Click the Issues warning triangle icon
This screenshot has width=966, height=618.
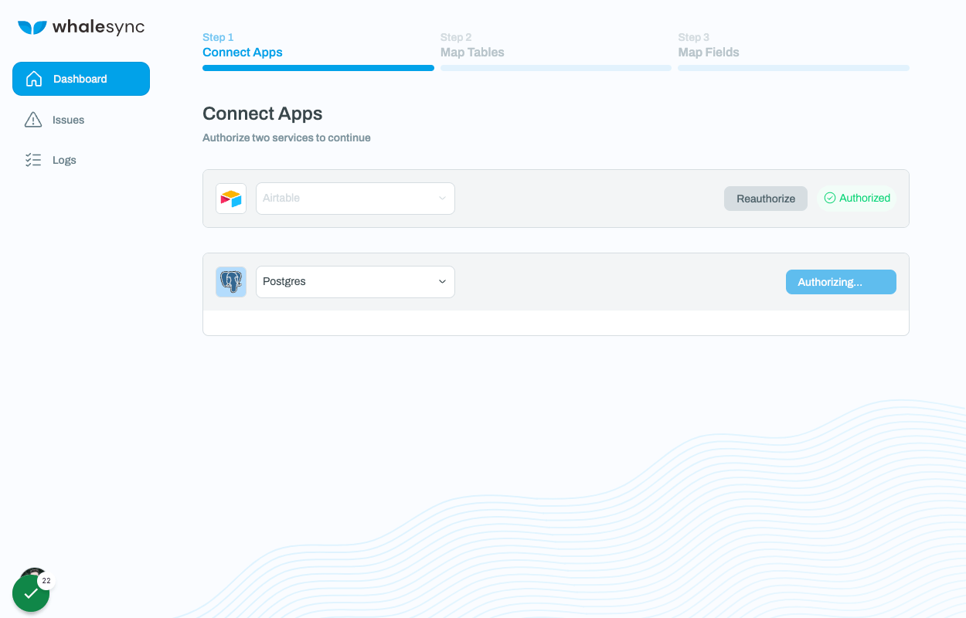(x=33, y=119)
